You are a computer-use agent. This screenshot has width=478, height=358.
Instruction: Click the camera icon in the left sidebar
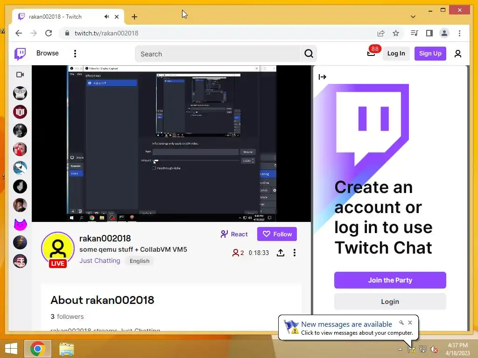click(20, 75)
